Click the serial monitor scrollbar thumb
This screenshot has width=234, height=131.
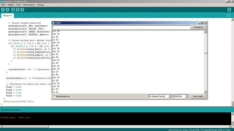pos(206,53)
